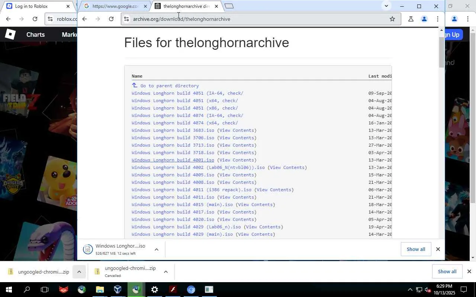Screen dimensions: 476x297
Task: Open the three-dot menu of the Roblox window
Action: [467, 19]
